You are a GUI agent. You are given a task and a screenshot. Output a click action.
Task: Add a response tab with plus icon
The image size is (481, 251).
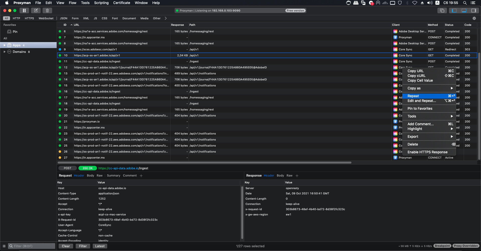click(x=297, y=176)
